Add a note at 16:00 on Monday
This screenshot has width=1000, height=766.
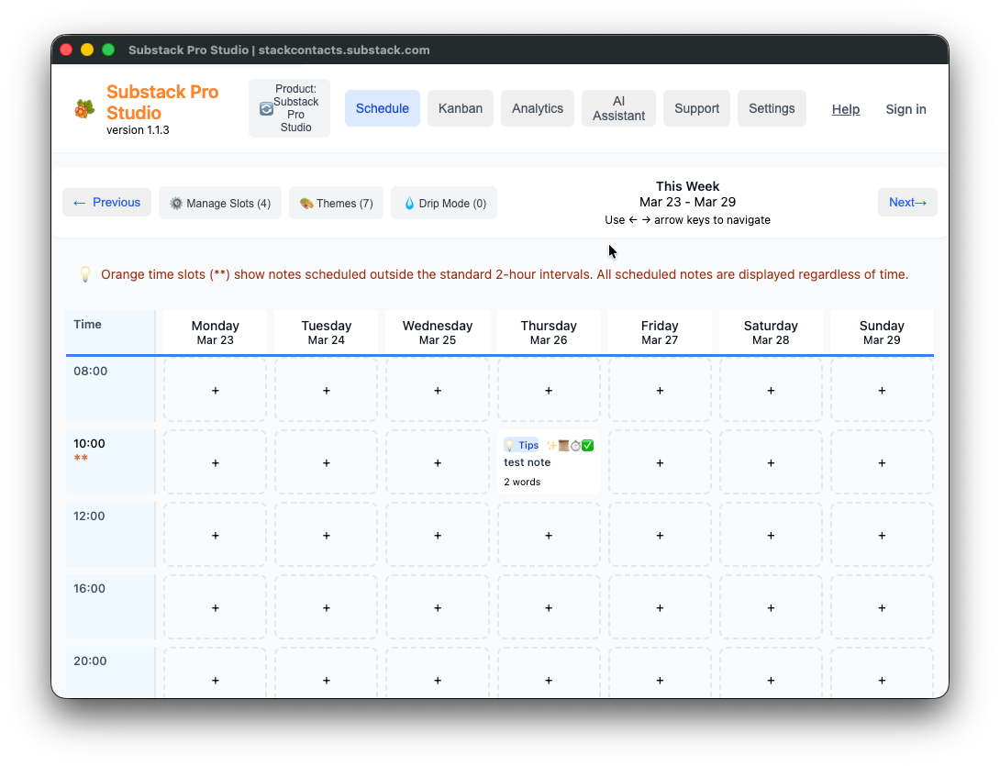click(x=215, y=608)
